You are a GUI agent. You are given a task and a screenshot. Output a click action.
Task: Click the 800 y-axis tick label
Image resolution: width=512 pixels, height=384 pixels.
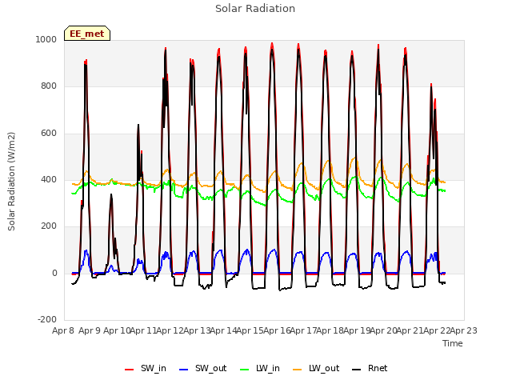pos(49,86)
